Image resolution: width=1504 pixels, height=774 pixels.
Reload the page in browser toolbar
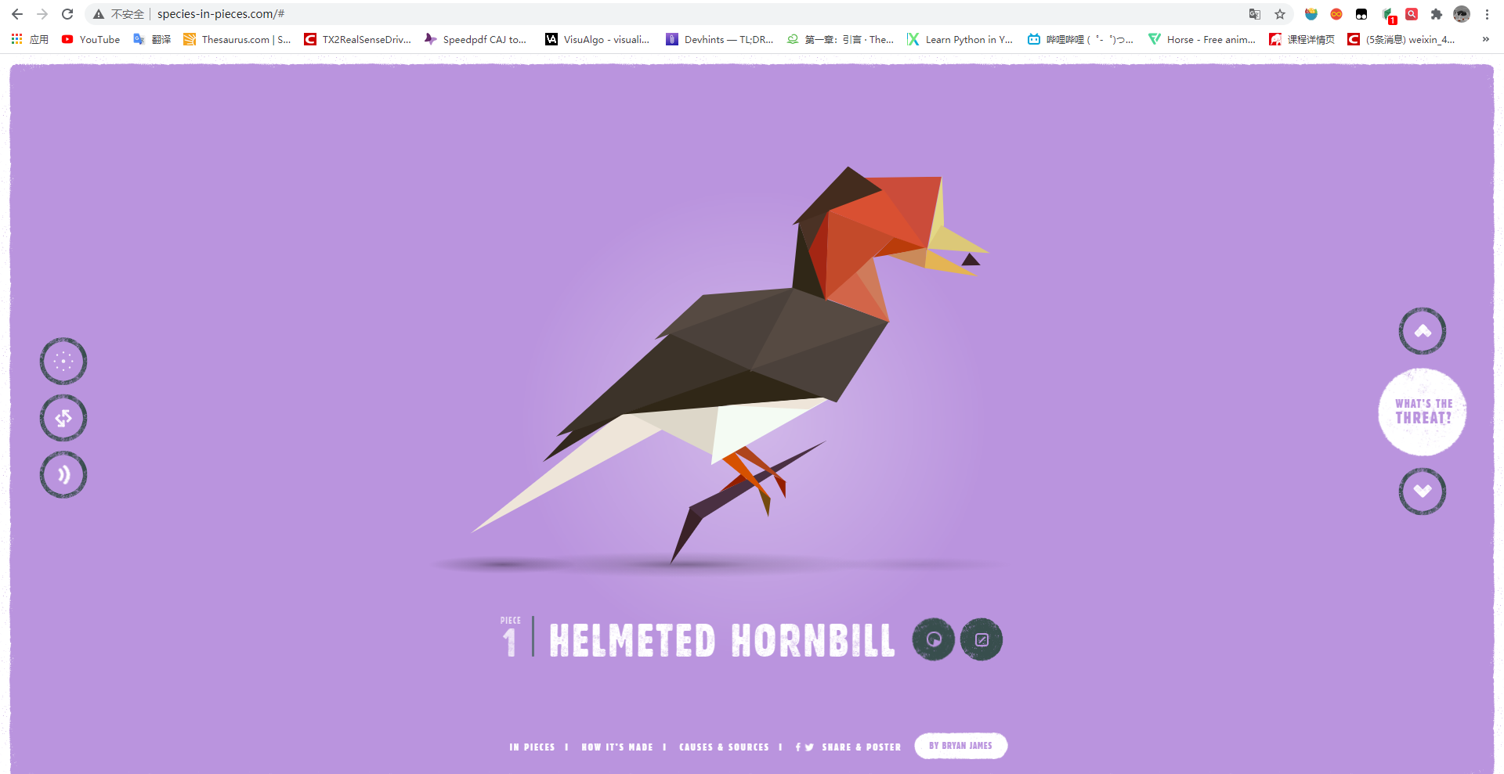pyautogui.click(x=67, y=14)
